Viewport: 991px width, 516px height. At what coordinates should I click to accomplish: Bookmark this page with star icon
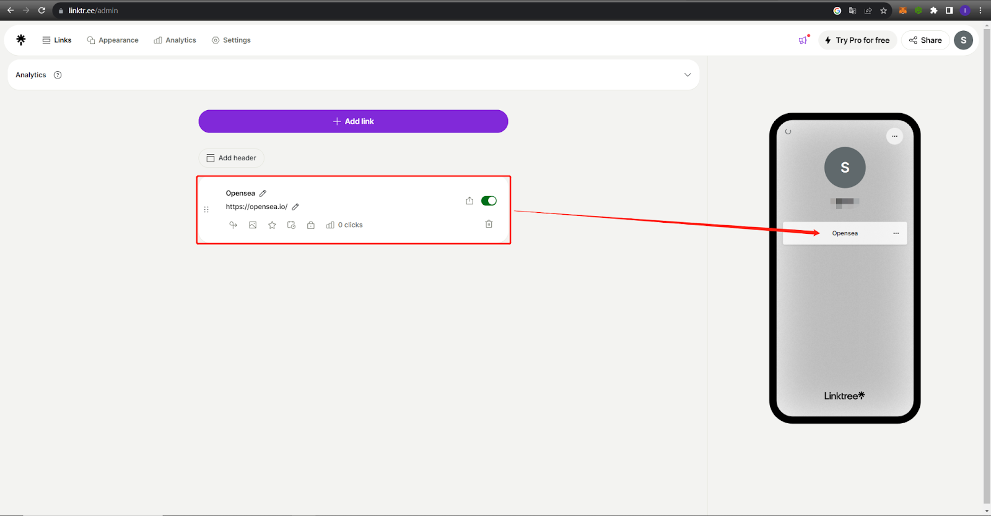884,11
